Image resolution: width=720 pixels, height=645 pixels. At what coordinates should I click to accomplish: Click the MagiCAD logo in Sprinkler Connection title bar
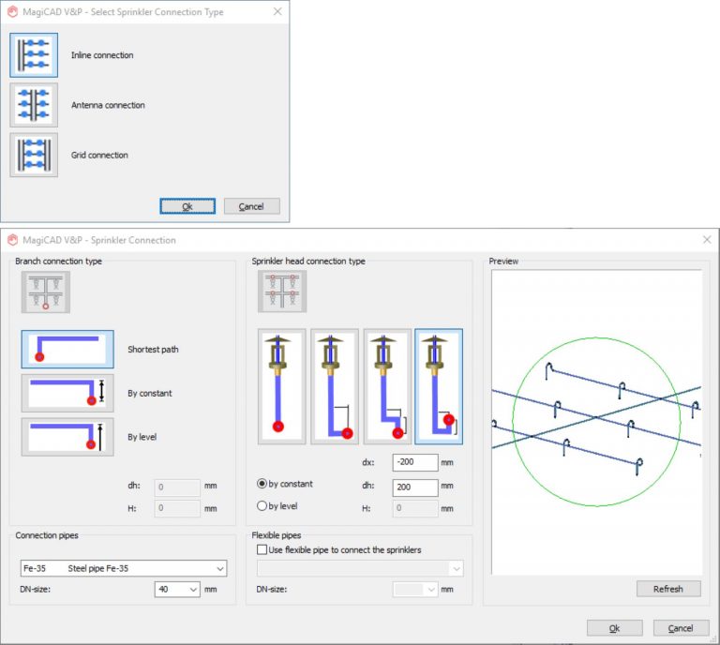[x=12, y=240]
